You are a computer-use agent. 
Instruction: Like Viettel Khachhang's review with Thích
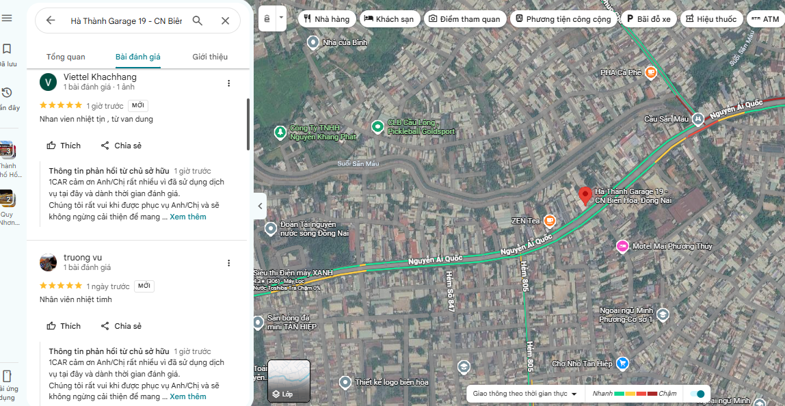point(64,146)
